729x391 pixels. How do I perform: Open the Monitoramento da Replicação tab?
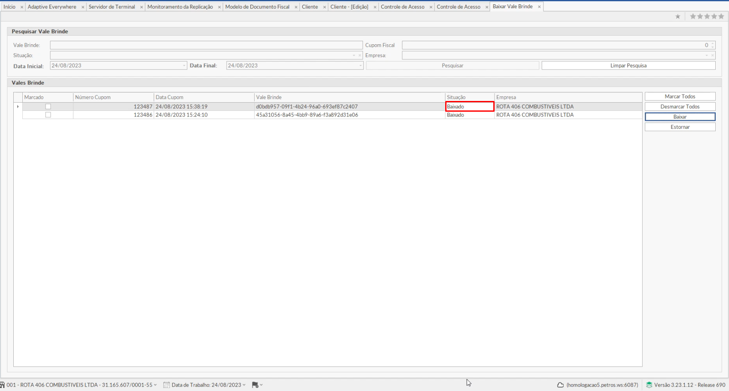[x=180, y=7]
